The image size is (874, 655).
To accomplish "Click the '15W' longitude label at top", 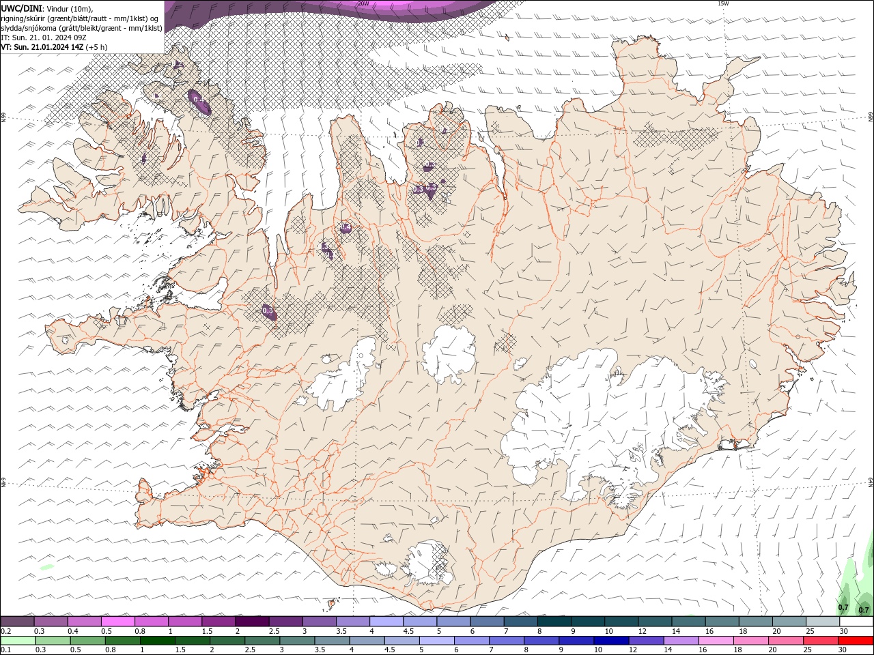I will (x=723, y=3).
